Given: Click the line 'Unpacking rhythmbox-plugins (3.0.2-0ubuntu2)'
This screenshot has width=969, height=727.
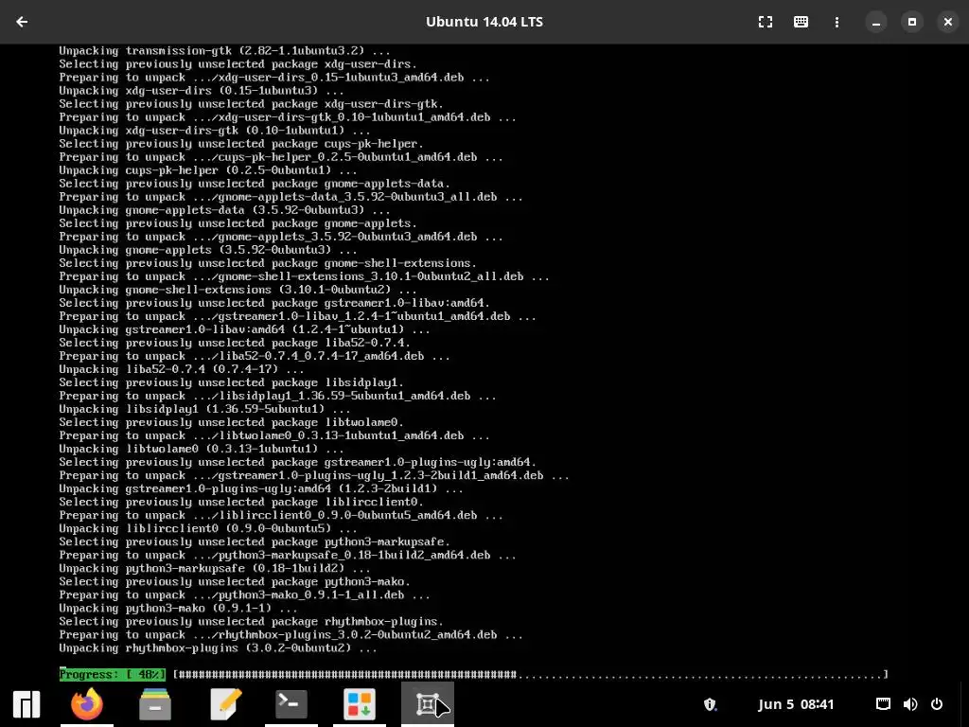Looking at the screenshot, I should click(218, 647).
